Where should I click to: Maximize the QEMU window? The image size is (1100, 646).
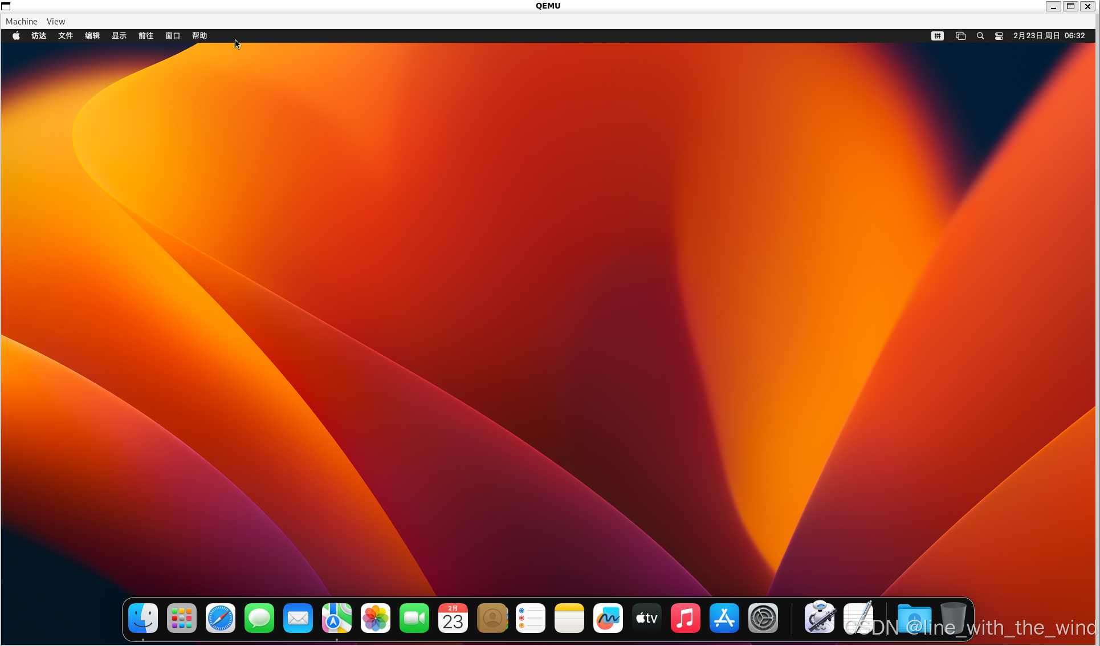[1070, 6]
